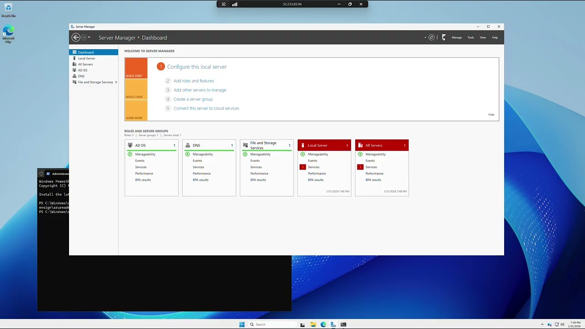Click the WHAT'S NEW tile
Screen dimensions: 585x329
coord(136,89)
